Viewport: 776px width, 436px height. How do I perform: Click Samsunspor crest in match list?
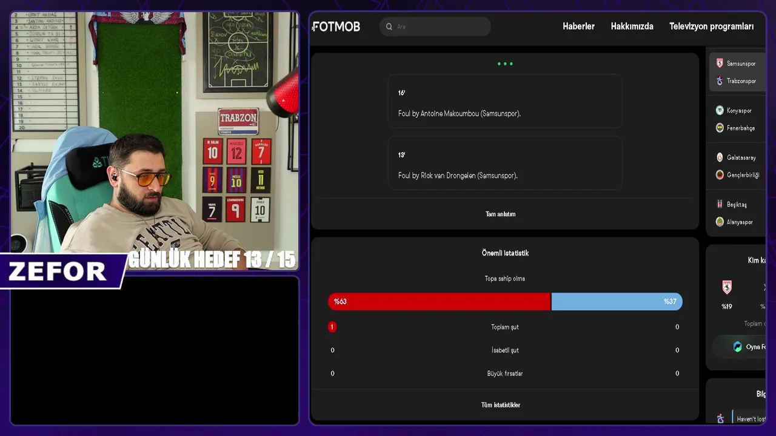(720, 64)
